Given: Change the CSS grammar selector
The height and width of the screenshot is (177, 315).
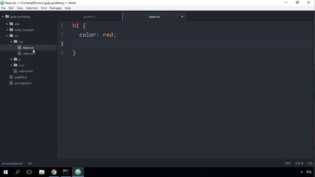Looking at the screenshot, I should tap(310, 163).
